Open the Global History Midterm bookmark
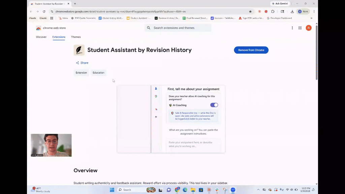Viewport: 345px width, 194px height. point(111,18)
